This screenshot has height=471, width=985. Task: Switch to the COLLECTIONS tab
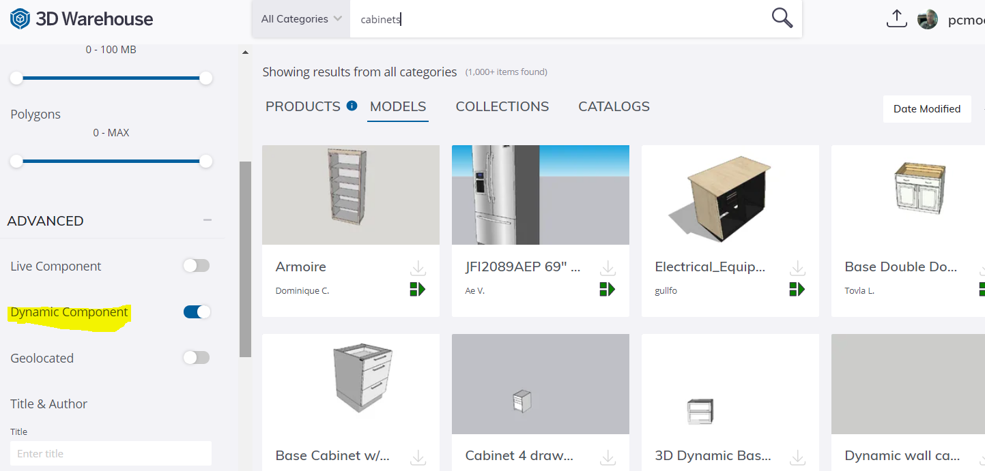[x=502, y=106]
